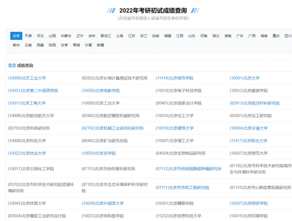
Task: Switch to the 江西 tab
Action: pos(180,36)
